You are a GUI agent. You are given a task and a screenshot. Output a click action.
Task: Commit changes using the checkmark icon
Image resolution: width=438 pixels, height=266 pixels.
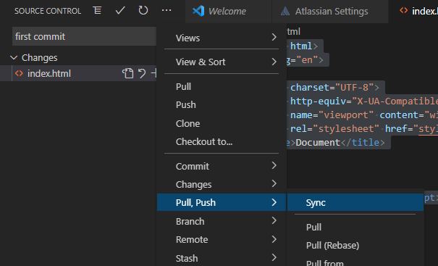[120, 11]
